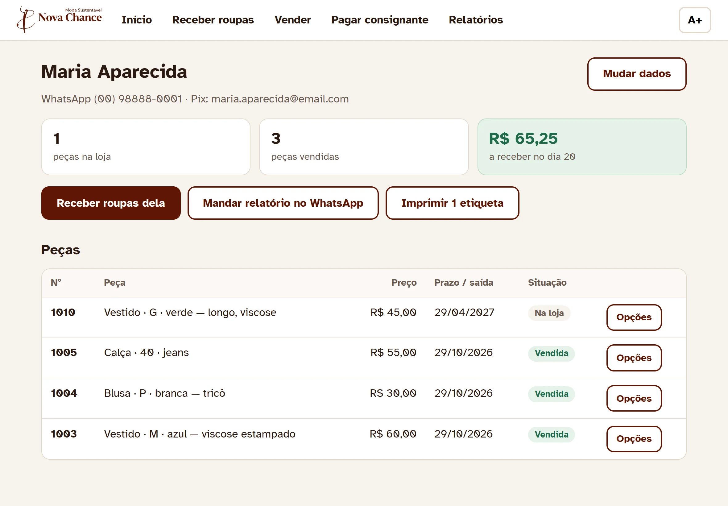Click the WhatsApp and Pix contact line
This screenshot has height=506, width=728.
click(195, 99)
